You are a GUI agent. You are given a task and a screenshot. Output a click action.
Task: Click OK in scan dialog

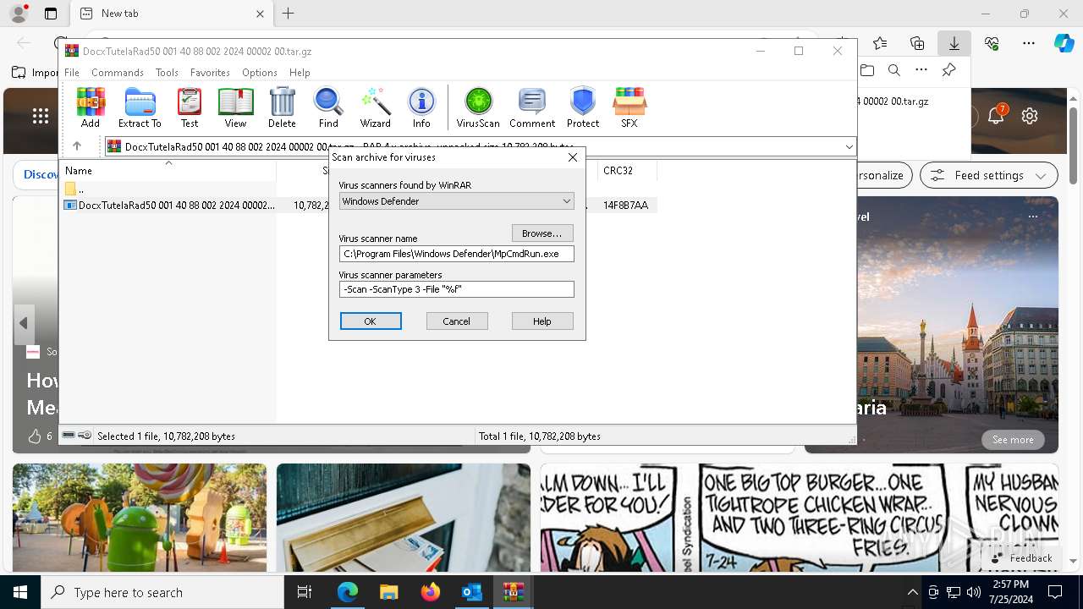(371, 321)
